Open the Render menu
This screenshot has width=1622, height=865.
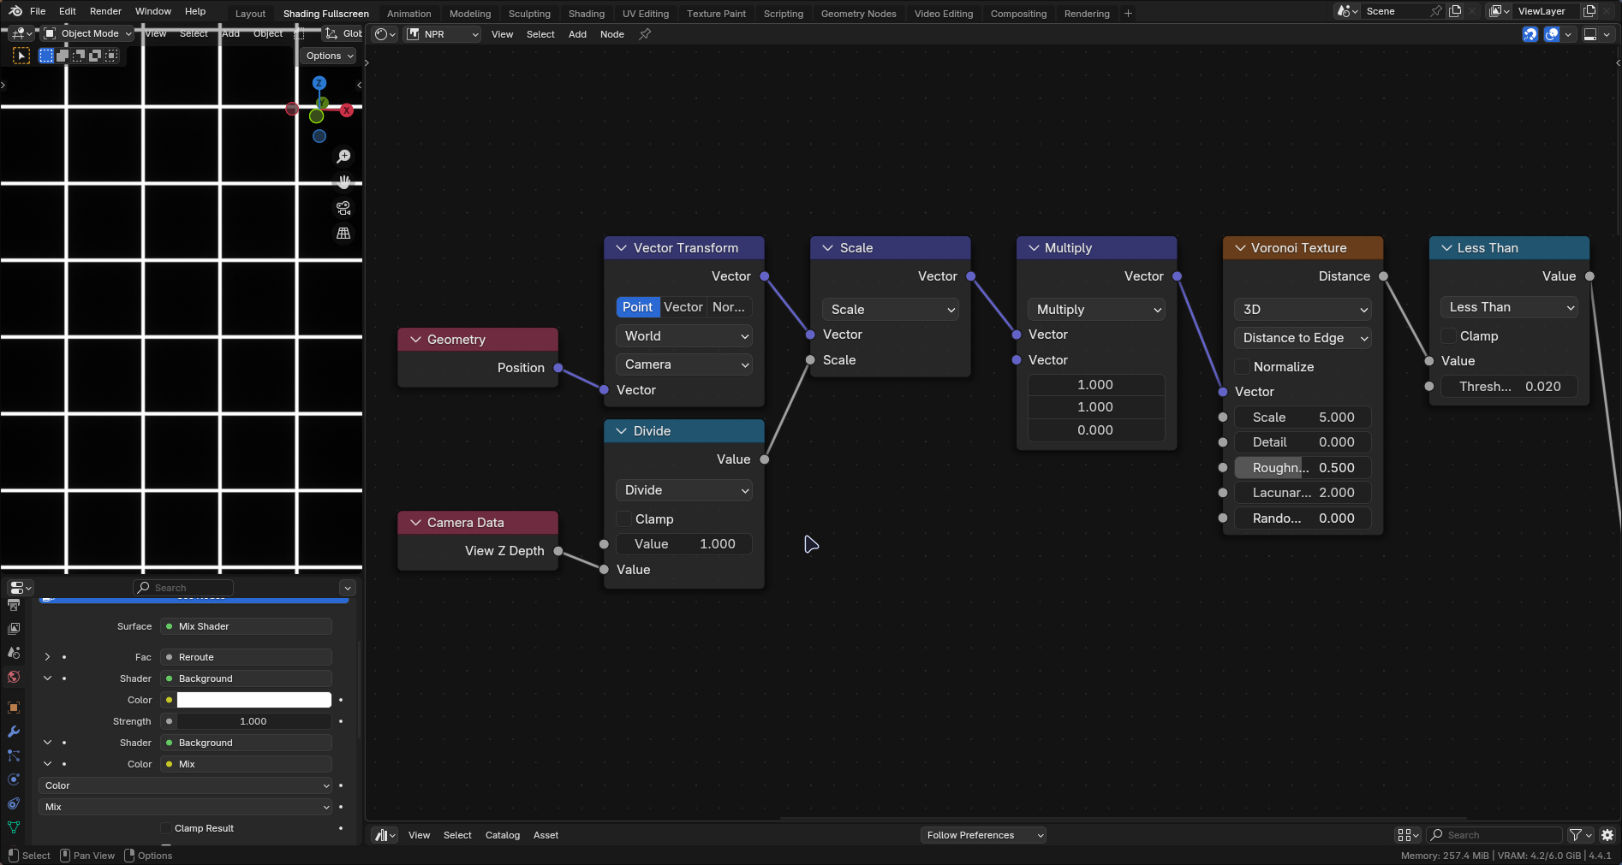coord(105,11)
